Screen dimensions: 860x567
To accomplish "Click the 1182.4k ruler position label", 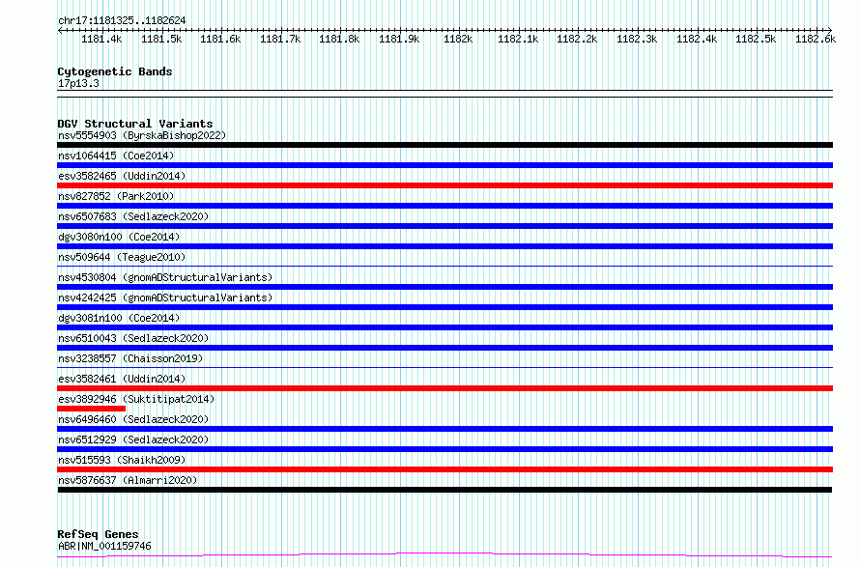I will point(697,39).
